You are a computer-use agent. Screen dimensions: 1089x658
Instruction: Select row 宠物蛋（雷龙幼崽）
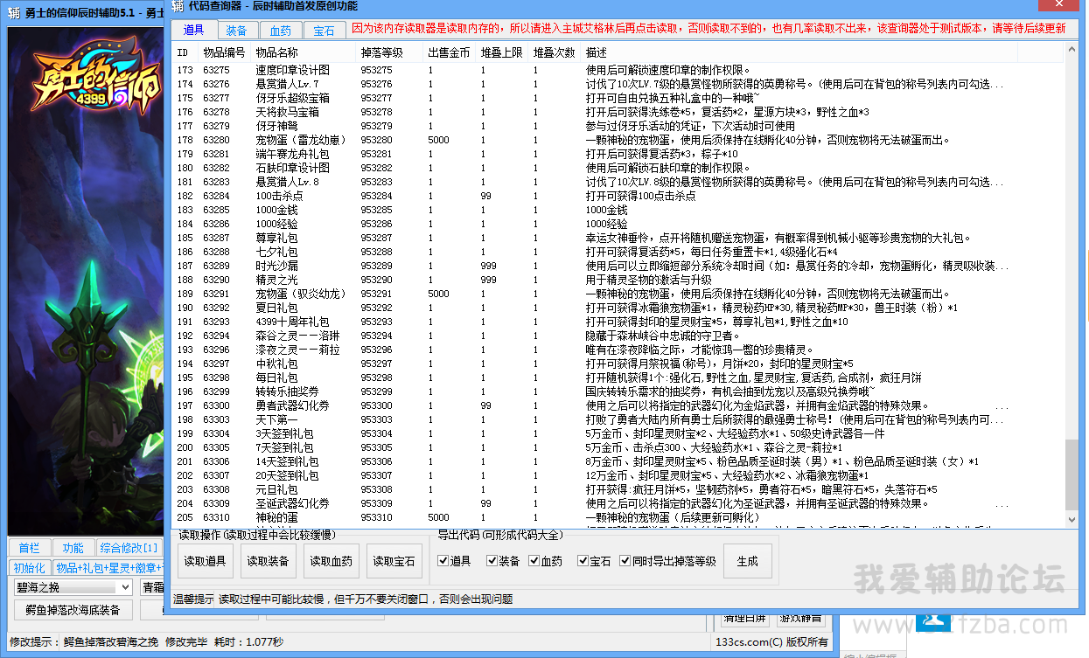(x=618, y=140)
